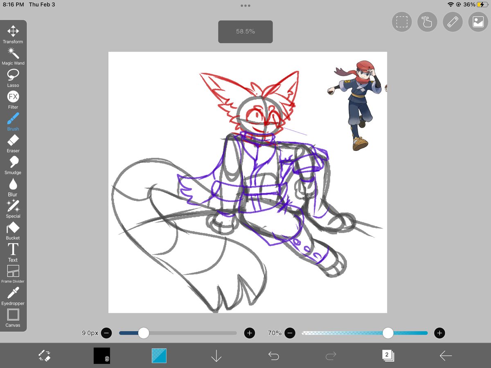Decrease brush size with minus button
This screenshot has width=491, height=368.
tap(106, 333)
